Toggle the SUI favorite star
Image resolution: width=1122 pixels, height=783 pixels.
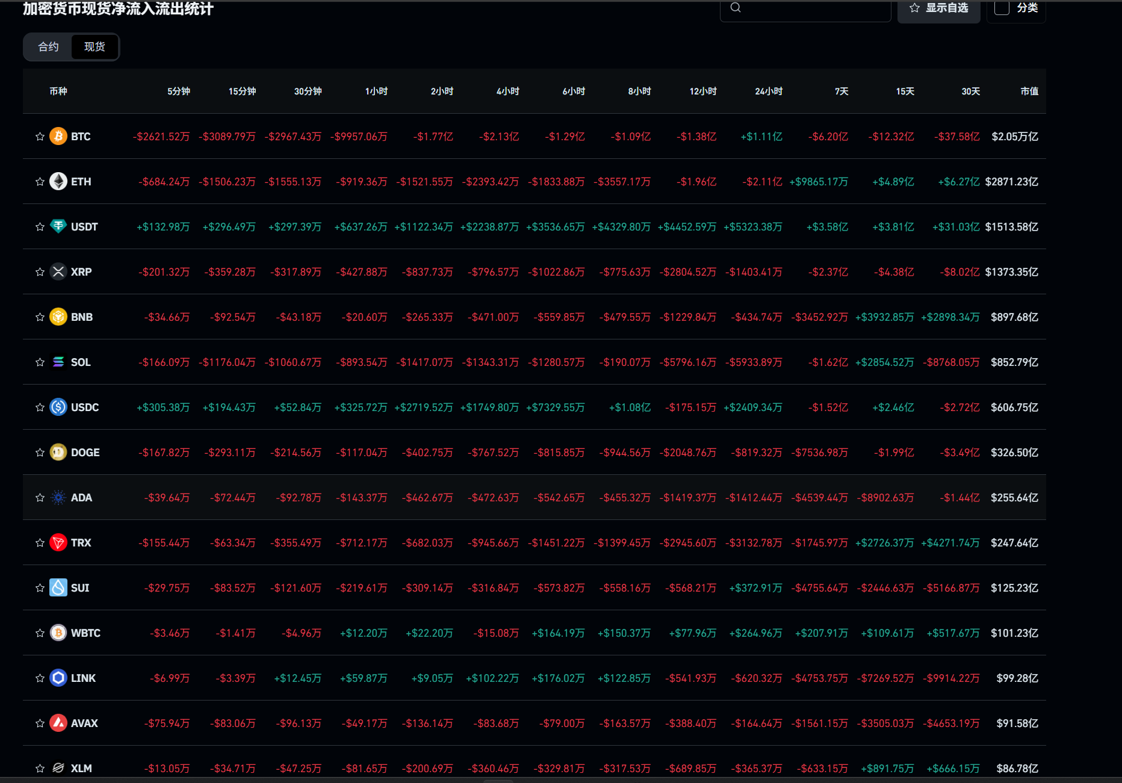pos(40,588)
